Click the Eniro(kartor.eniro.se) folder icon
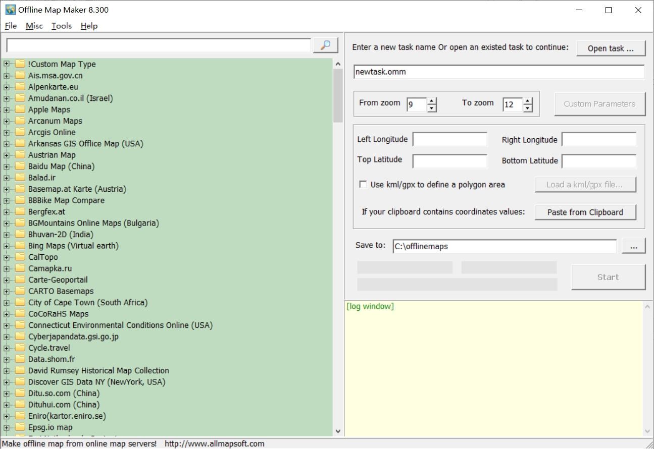The height and width of the screenshot is (449, 654). pos(20,416)
